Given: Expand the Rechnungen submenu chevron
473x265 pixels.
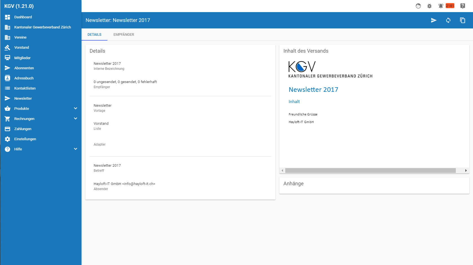Looking at the screenshot, I should 76,119.
